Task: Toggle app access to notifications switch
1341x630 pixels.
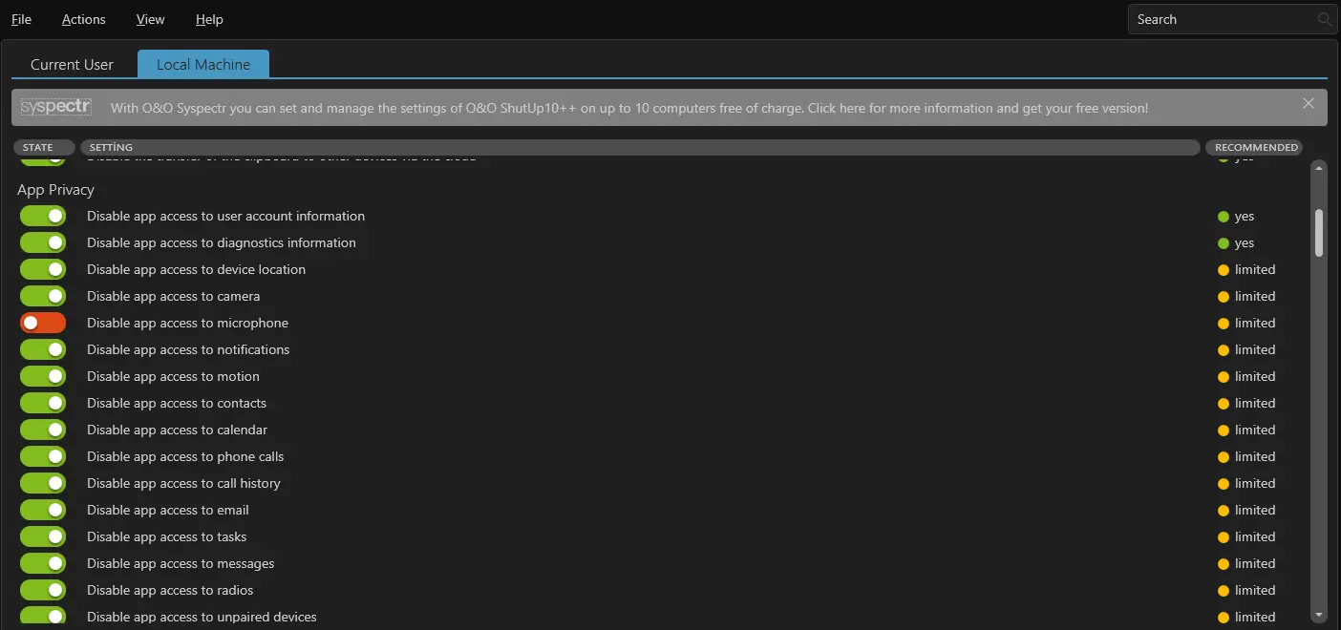Action: point(43,349)
